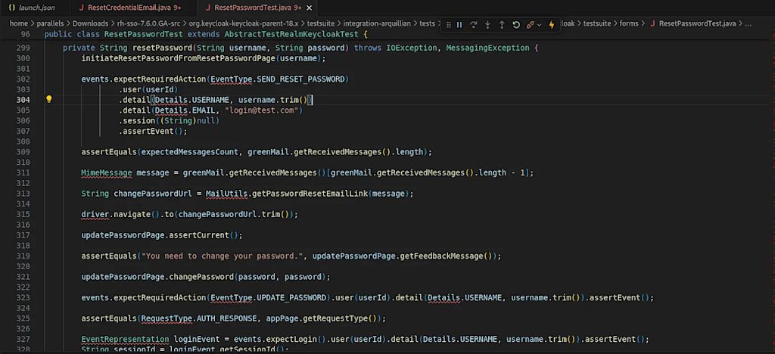Click 'tests' breadcrumb segment
Viewport: 775px width, 354px height.
[x=428, y=23]
